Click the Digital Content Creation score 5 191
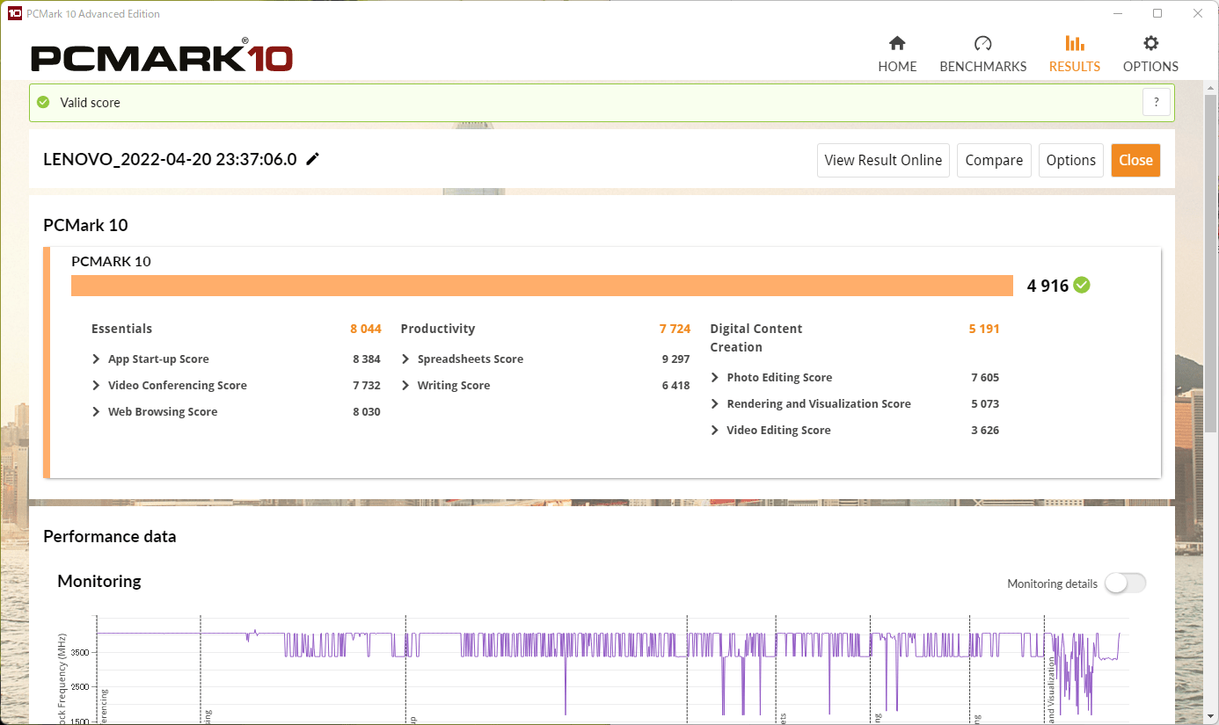The width and height of the screenshot is (1219, 725). pyautogui.click(x=984, y=329)
